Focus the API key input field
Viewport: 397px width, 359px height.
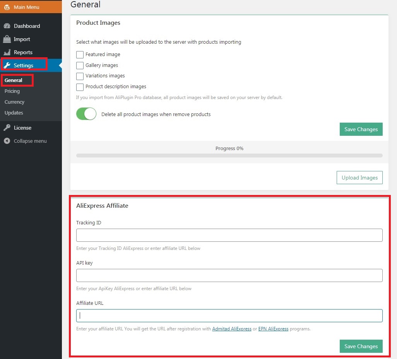coord(229,275)
